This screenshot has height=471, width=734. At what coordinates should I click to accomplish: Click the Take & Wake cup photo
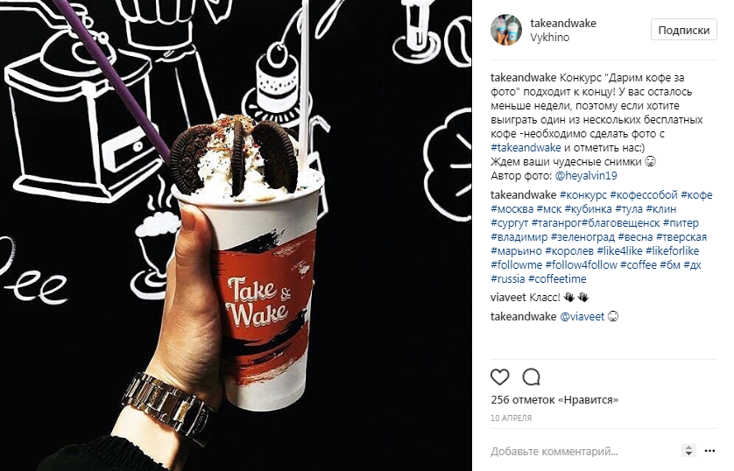coord(236,235)
